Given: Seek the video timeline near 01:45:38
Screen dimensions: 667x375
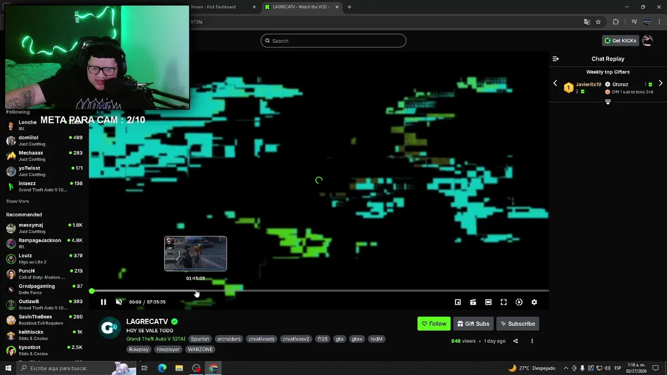Looking at the screenshot, I should click(195, 291).
